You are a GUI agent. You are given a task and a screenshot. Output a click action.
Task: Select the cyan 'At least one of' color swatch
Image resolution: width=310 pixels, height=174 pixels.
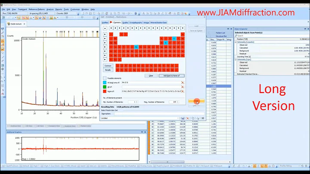tap(105, 83)
